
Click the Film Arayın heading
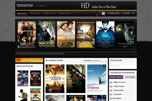116,60
